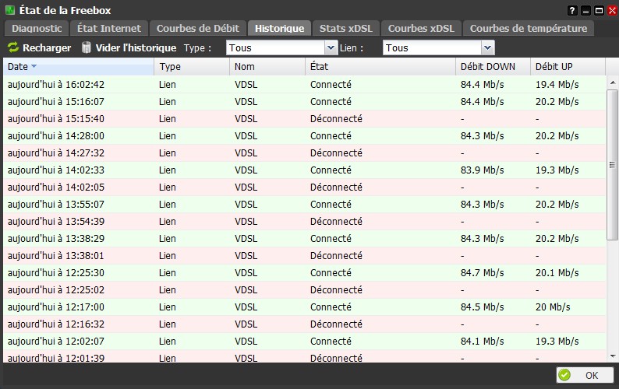Screen dimensions: 619x389
Task: Select row aujourd'hui à 13:55:07
Action: tap(304, 205)
